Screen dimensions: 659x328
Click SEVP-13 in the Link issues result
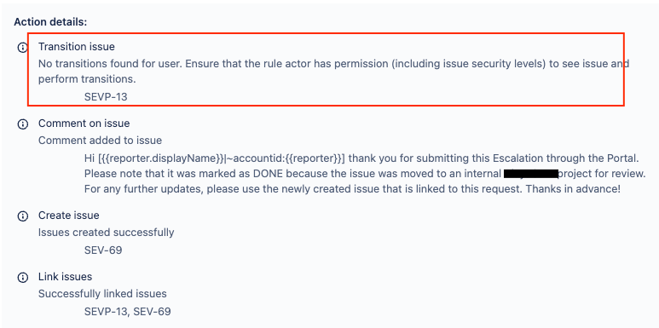tap(105, 312)
